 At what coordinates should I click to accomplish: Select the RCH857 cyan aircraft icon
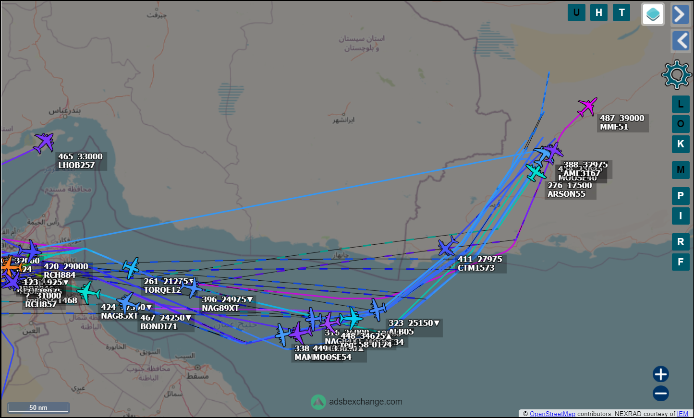88,292
